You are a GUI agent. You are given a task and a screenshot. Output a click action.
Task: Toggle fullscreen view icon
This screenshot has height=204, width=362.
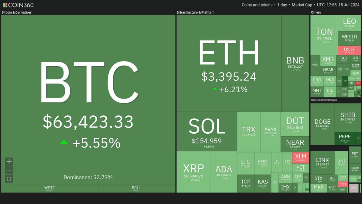click(x=9, y=179)
